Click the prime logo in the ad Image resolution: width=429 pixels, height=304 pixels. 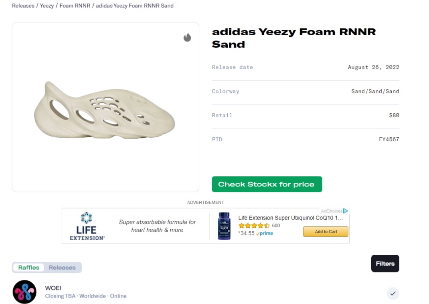coord(265,234)
